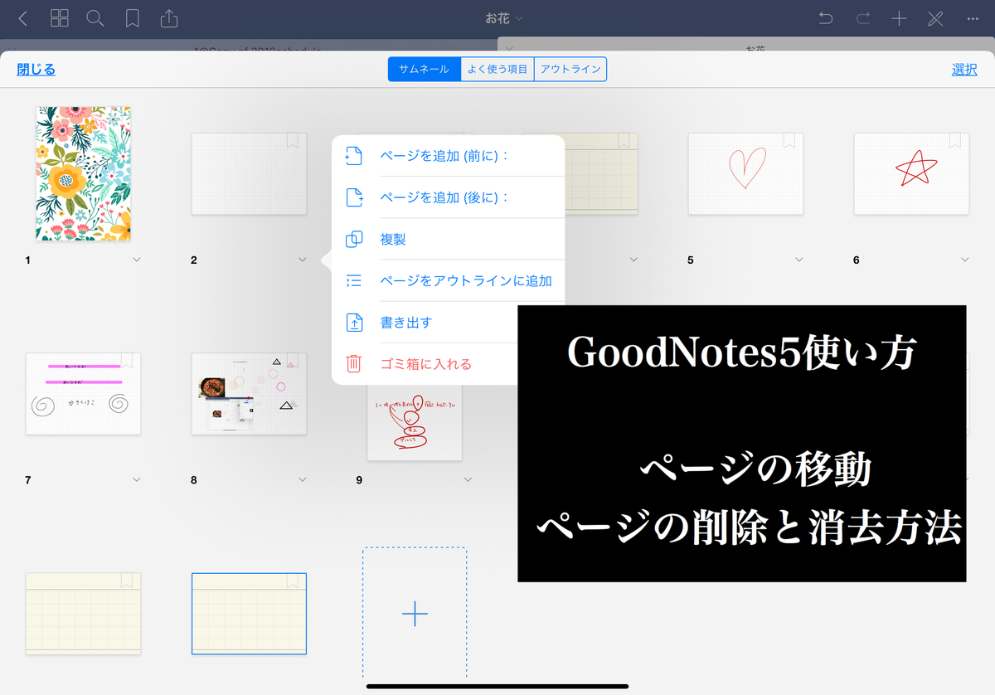Toggle bookmark ribbon on page 2 thumbnail
The image size is (995, 695).
click(292, 141)
